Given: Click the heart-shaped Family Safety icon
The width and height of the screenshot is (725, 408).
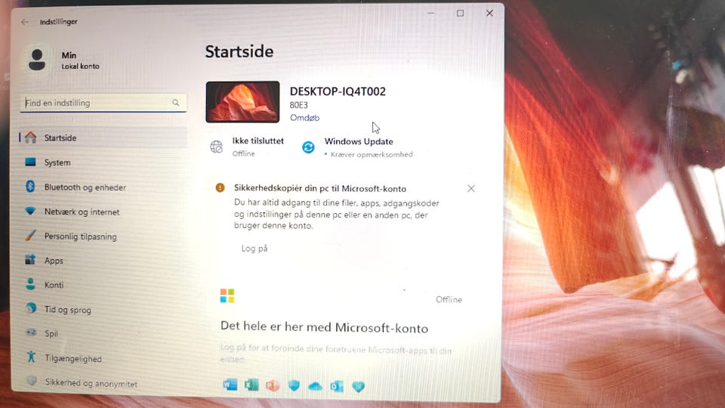Looking at the screenshot, I should click(358, 386).
